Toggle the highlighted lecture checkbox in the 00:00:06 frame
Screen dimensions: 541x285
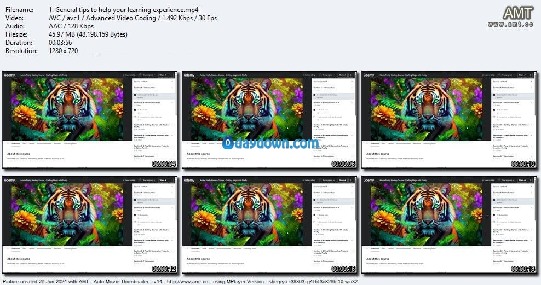tap(315, 95)
